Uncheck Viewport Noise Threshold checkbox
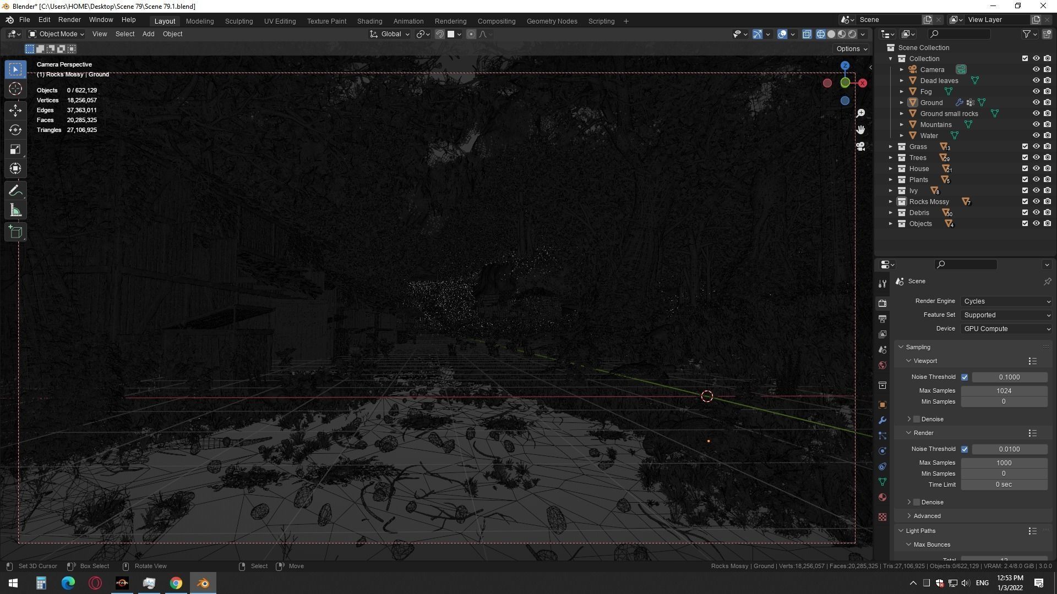Image resolution: width=1057 pixels, height=594 pixels. [965, 377]
